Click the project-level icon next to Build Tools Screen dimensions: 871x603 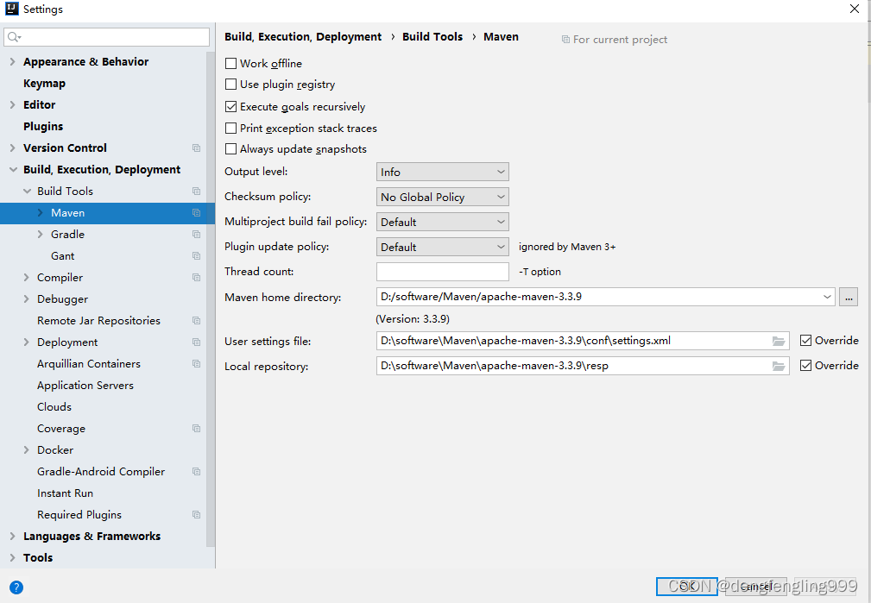click(x=196, y=191)
